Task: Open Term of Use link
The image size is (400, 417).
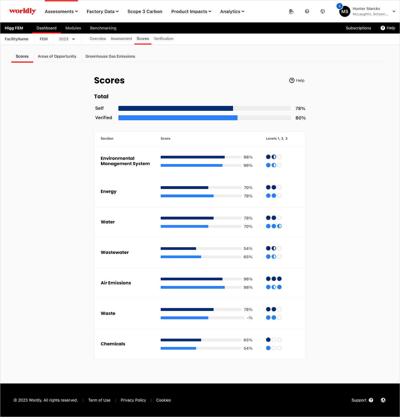Action: tap(99, 400)
